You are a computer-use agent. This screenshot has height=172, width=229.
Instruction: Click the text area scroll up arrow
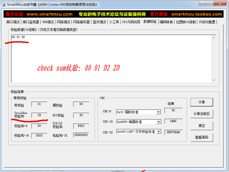214,37
